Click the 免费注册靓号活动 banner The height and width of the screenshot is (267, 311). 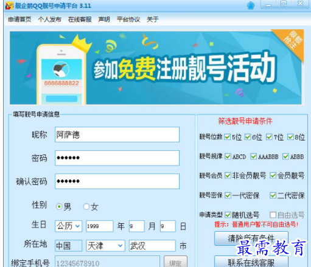156,68
